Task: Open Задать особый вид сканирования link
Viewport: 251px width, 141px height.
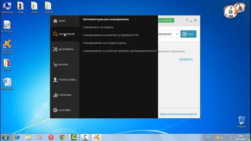Action: 178,114
